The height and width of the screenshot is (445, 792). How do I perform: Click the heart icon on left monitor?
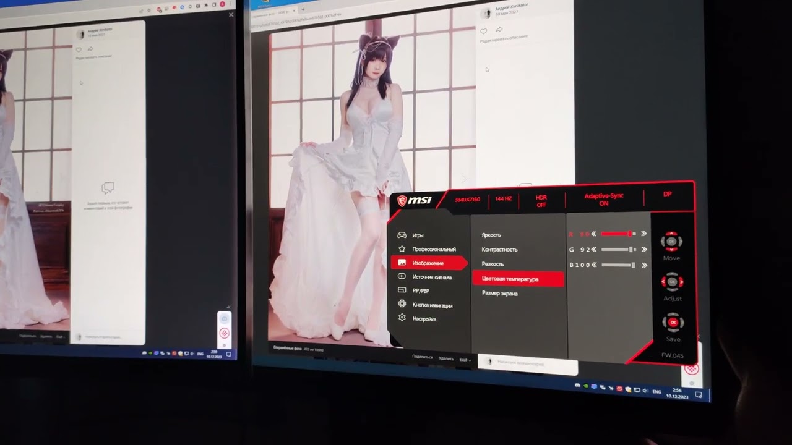coord(79,49)
